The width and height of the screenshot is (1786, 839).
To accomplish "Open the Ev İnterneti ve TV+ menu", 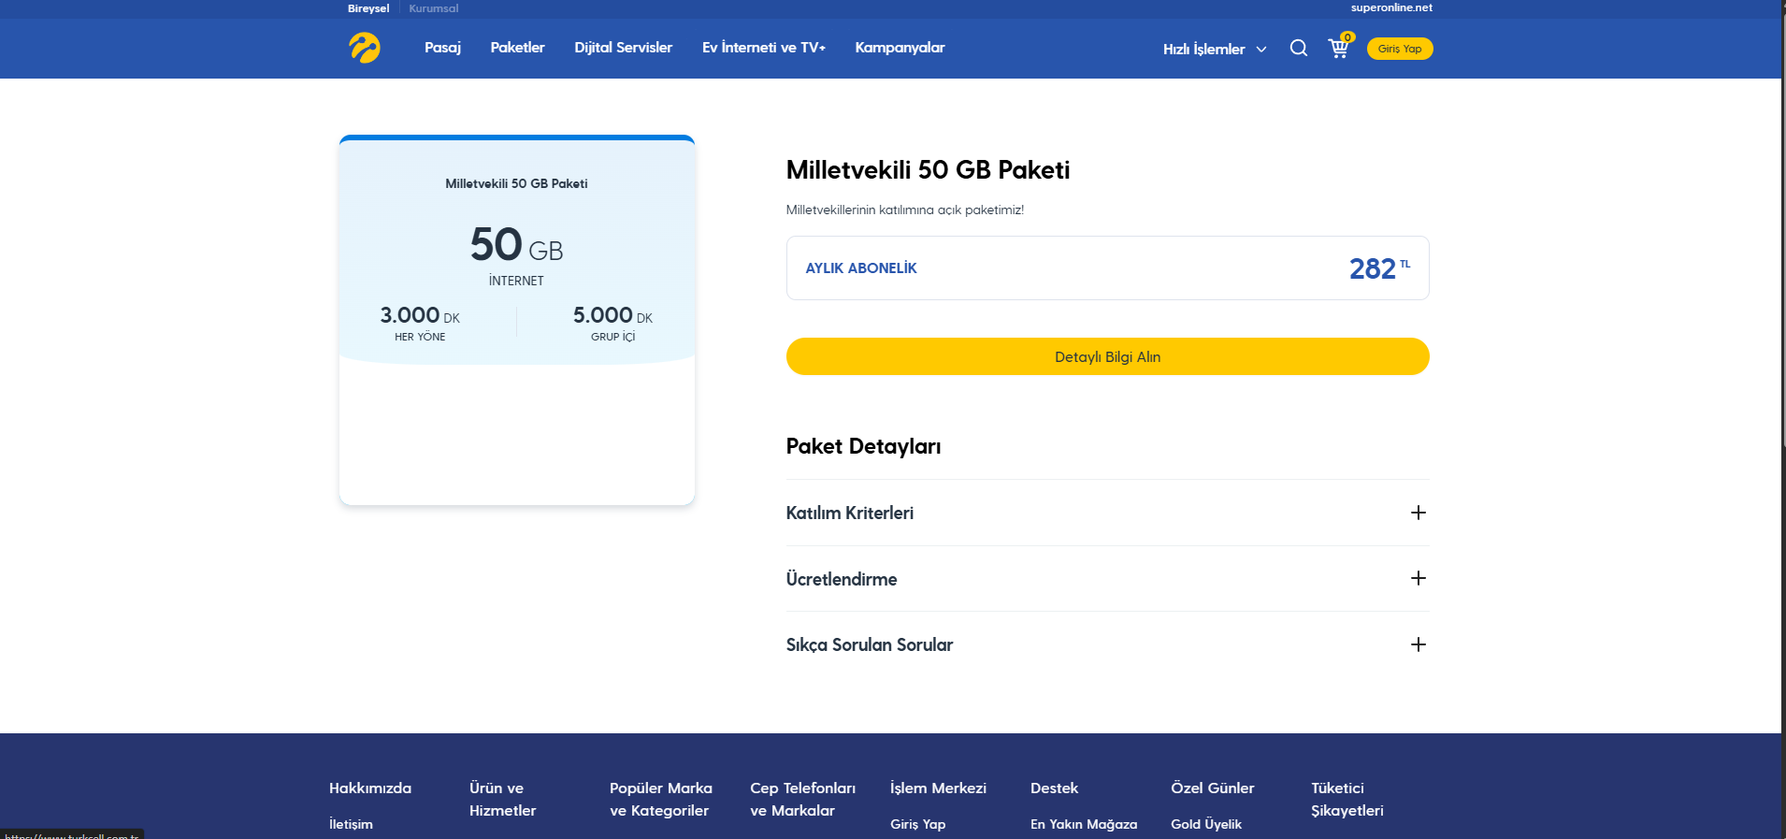I will 764,48.
